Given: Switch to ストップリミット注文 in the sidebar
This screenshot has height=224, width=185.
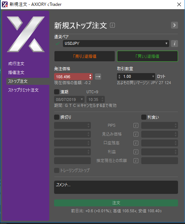Looking at the screenshot, I should tap(23, 90).
